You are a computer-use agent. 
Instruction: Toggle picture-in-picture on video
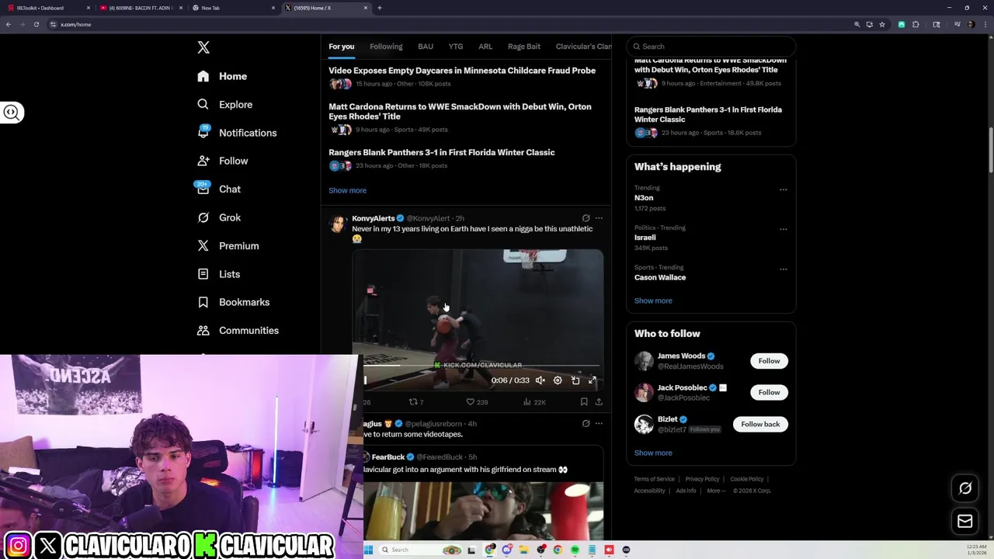(x=575, y=380)
